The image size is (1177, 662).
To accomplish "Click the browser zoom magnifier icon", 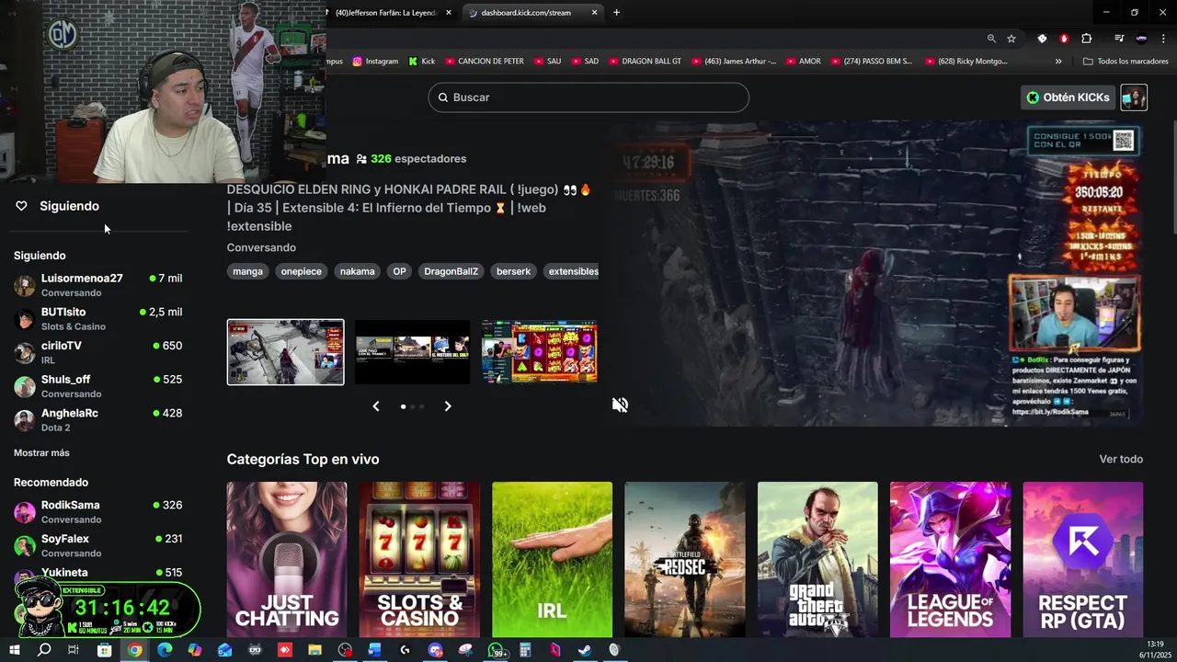I will [991, 39].
